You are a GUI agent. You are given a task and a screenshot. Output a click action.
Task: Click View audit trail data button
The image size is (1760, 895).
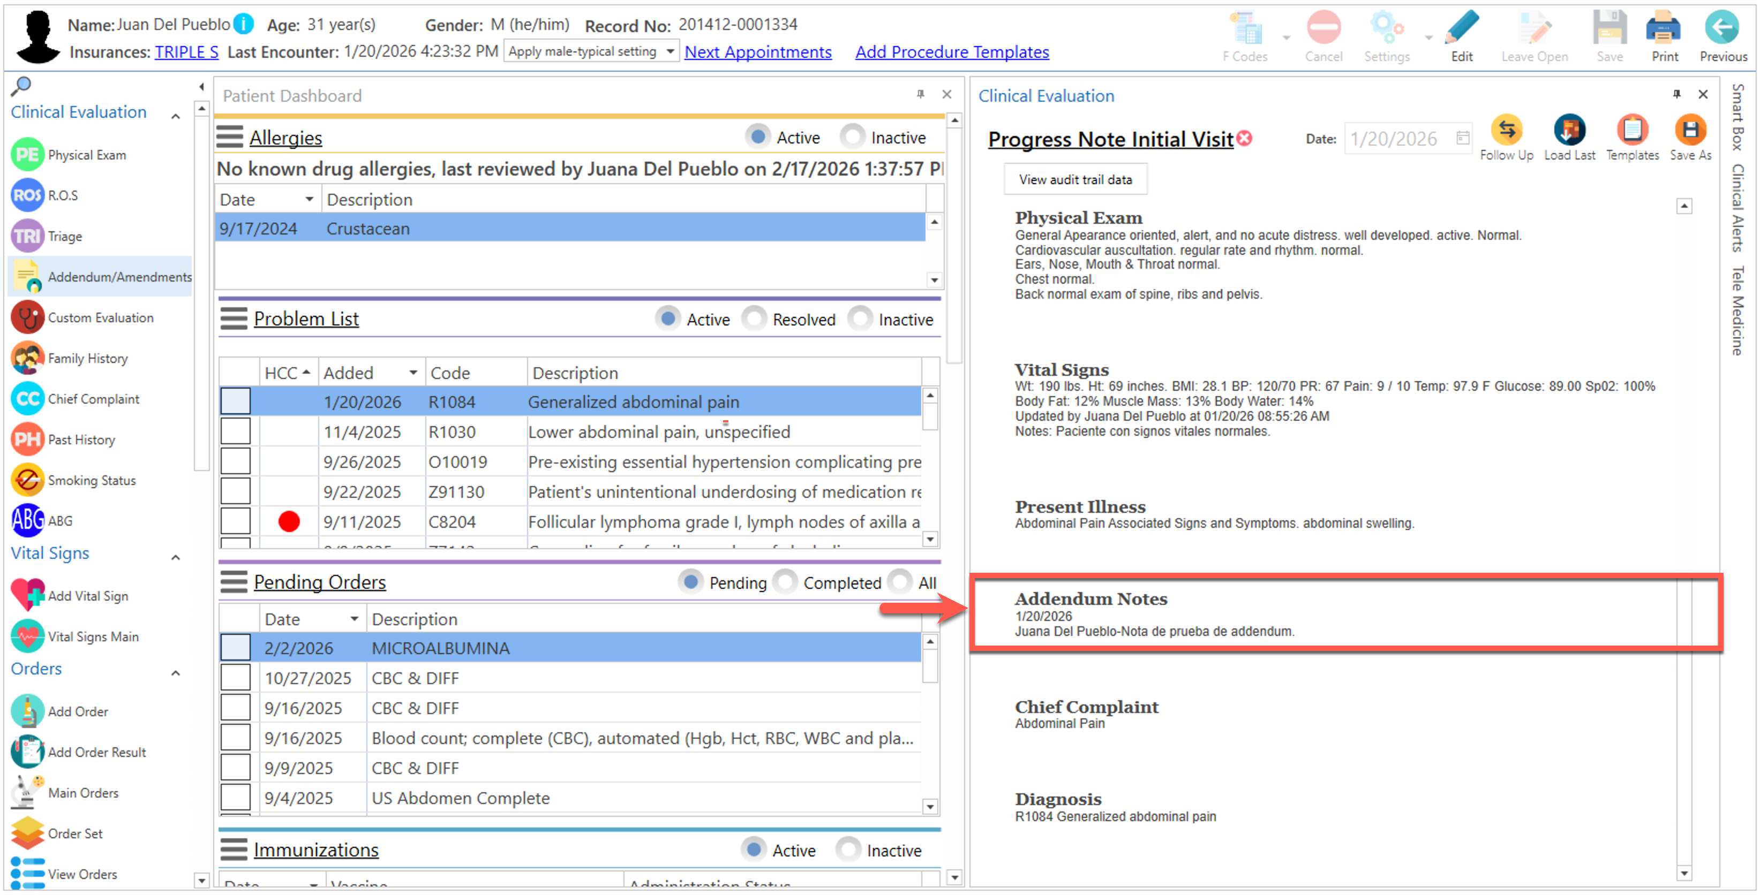point(1075,179)
